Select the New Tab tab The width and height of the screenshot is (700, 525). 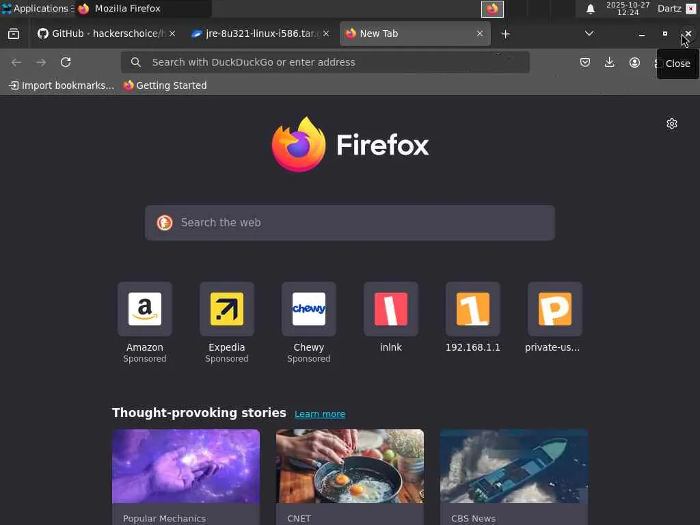tap(415, 33)
